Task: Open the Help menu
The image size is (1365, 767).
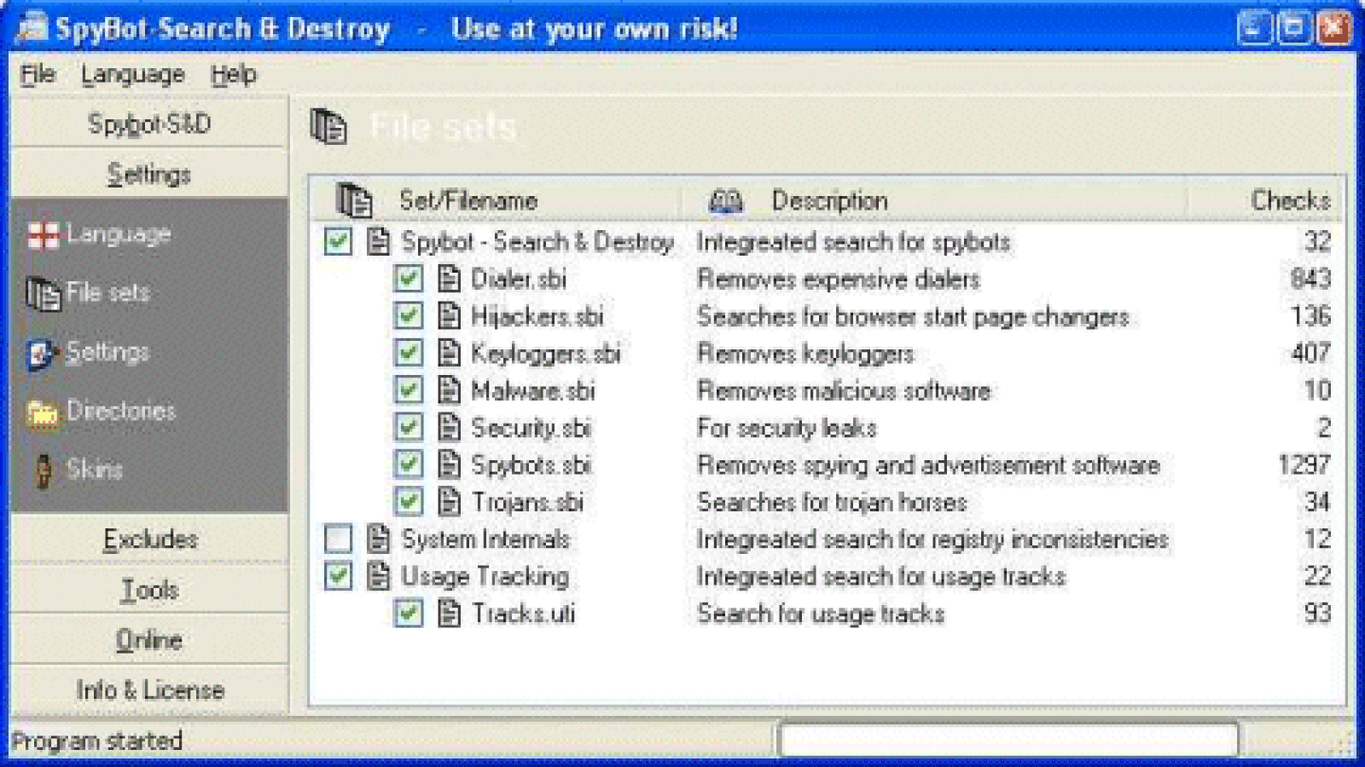Action: pos(233,75)
